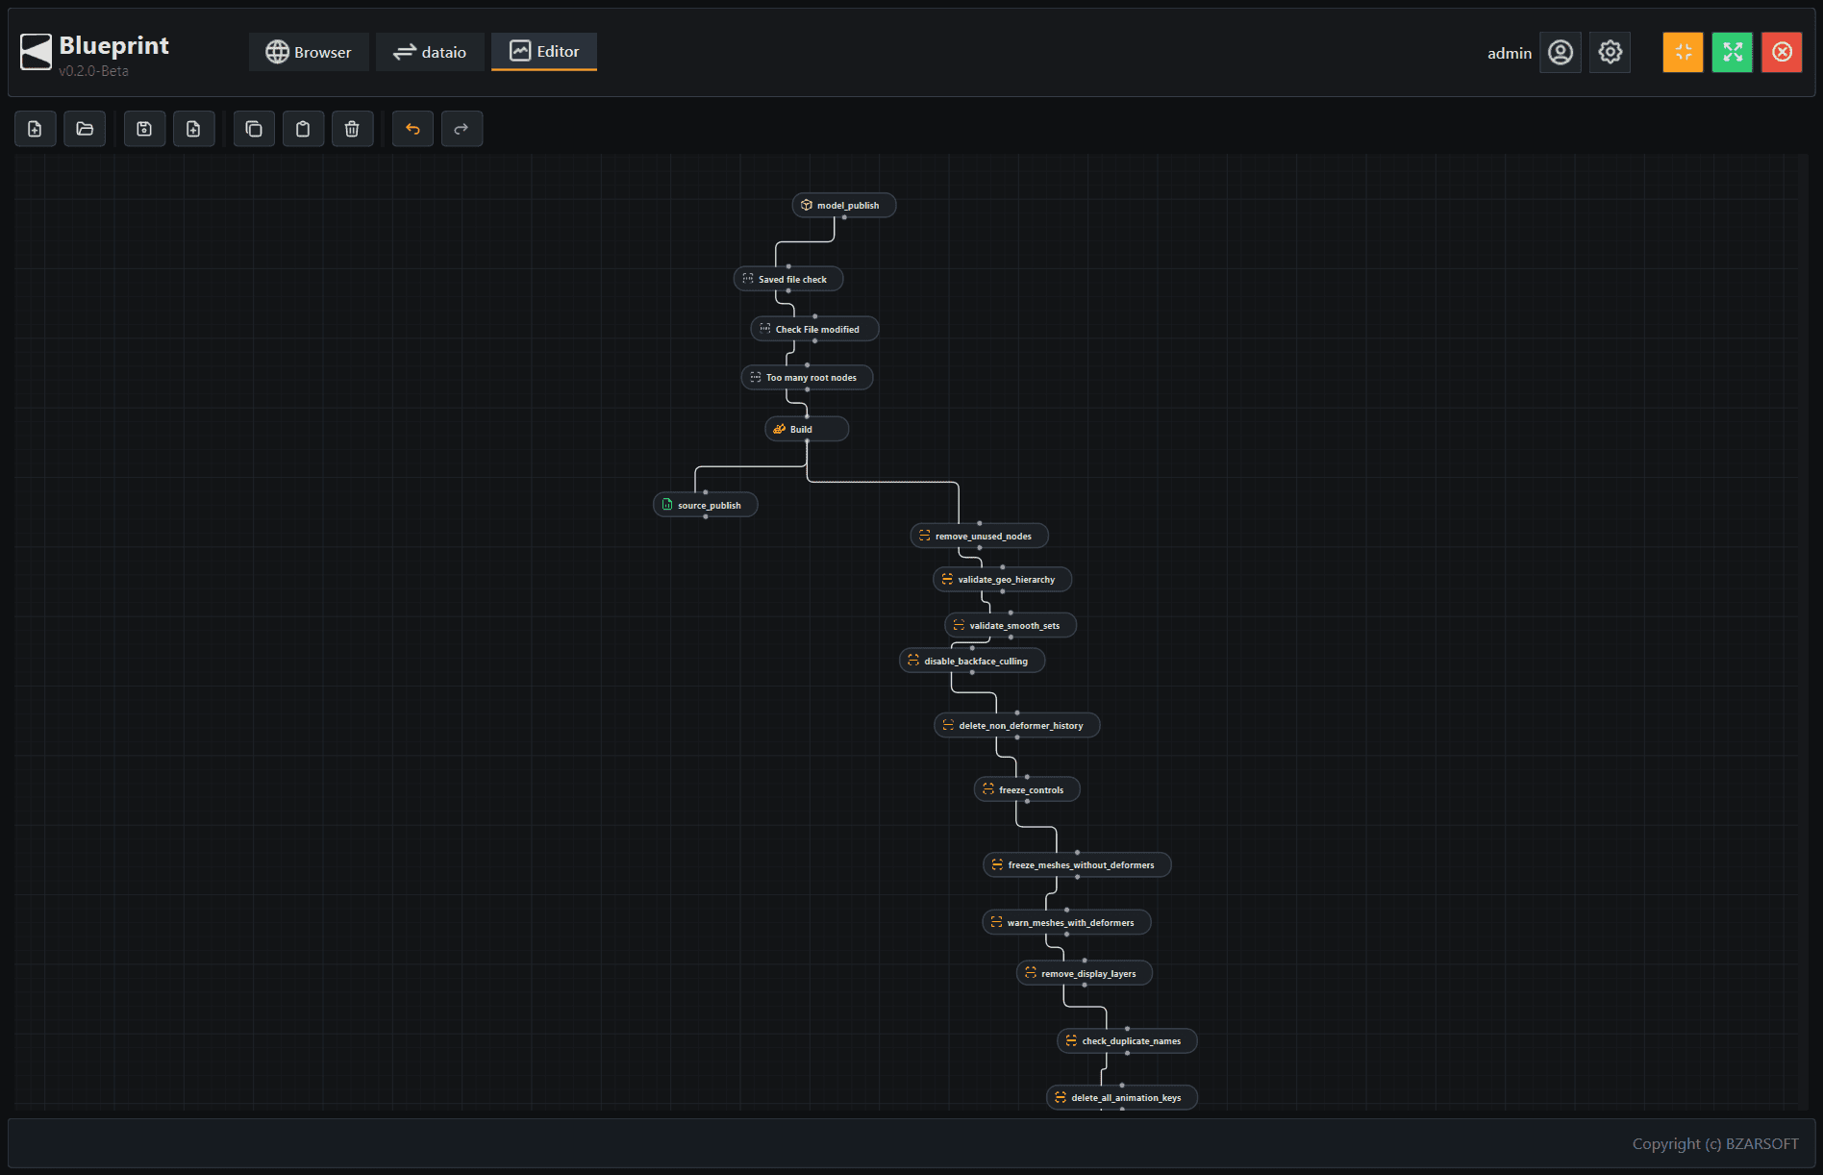
Task: Select the remove_display_layers node
Action: 1085,973
